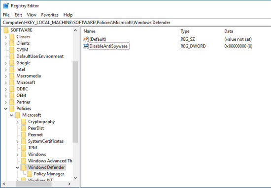271x188 pixels.
Task: Click the (value not set) data cell
Action: point(238,39)
